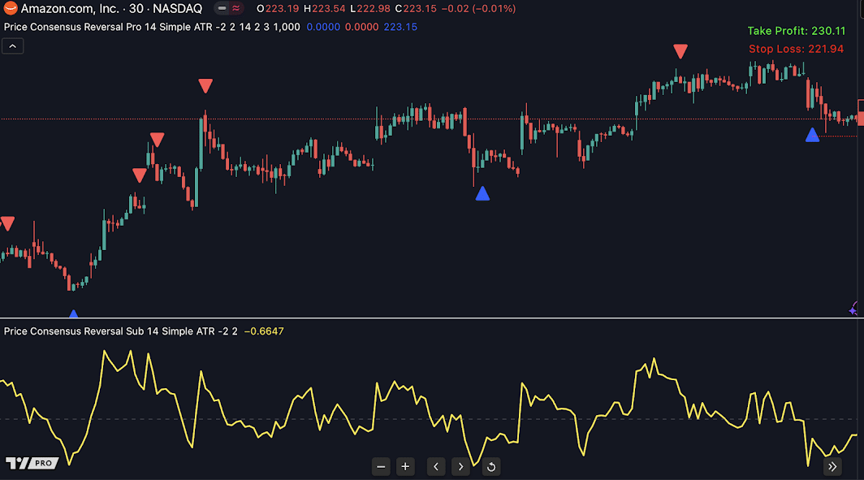Click the TradingView Pro logo
The width and height of the screenshot is (864, 480).
tap(32, 463)
